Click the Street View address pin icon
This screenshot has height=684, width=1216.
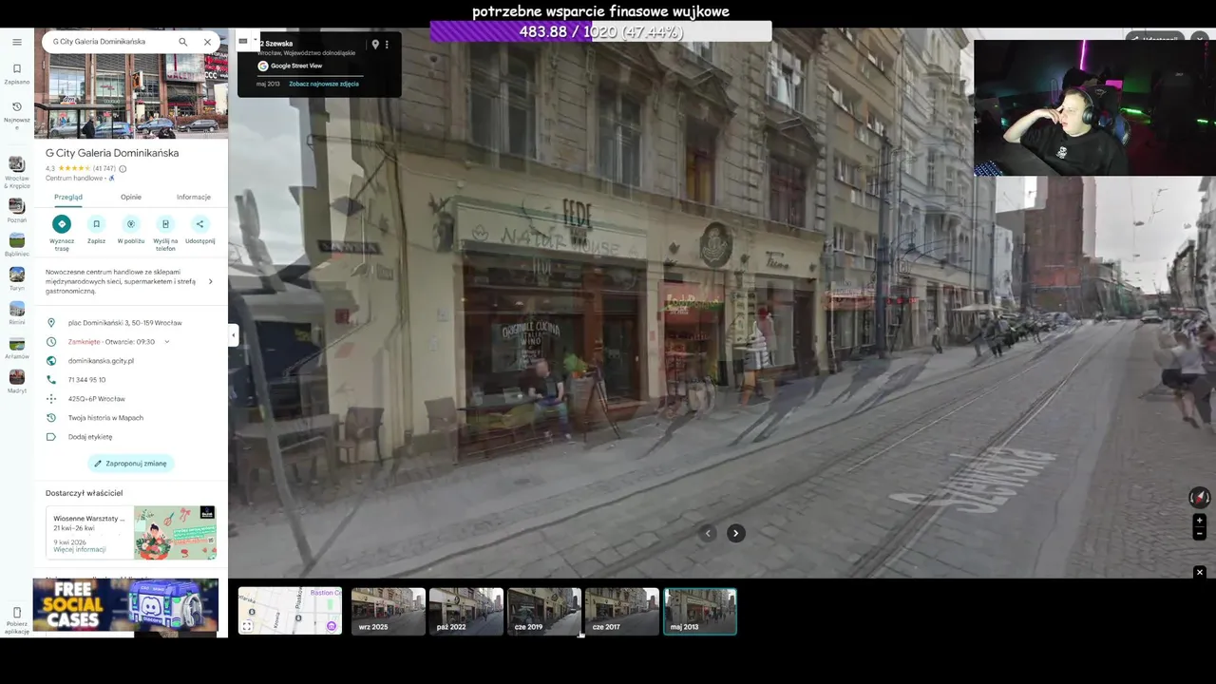click(375, 45)
